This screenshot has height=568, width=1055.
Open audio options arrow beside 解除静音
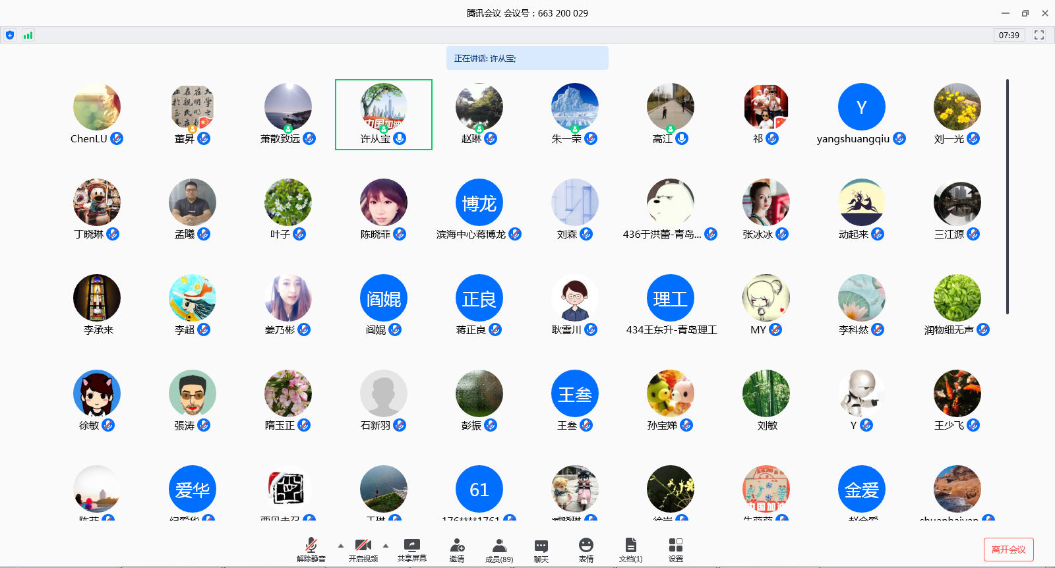tap(341, 546)
